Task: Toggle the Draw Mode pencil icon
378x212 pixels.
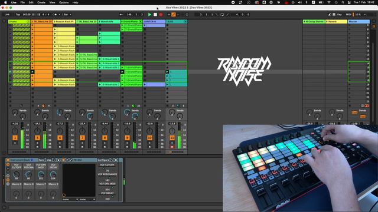Action: (x=330, y=15)
